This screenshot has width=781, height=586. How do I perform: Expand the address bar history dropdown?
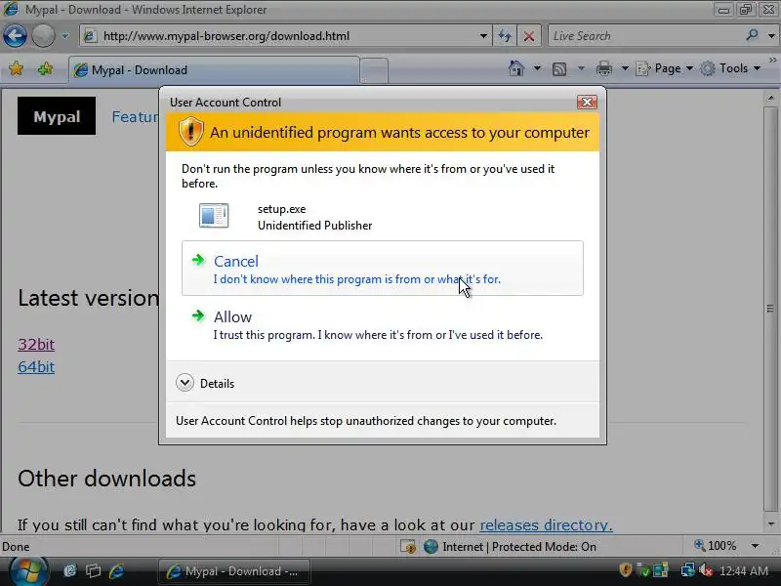point(483,36)
